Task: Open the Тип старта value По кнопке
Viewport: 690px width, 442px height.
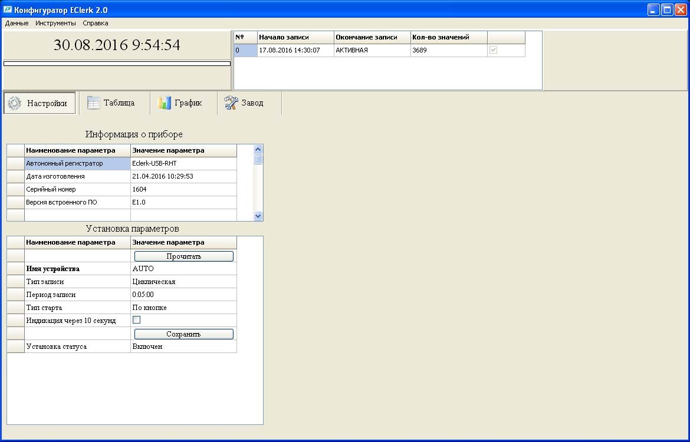Action: point(183,308)
